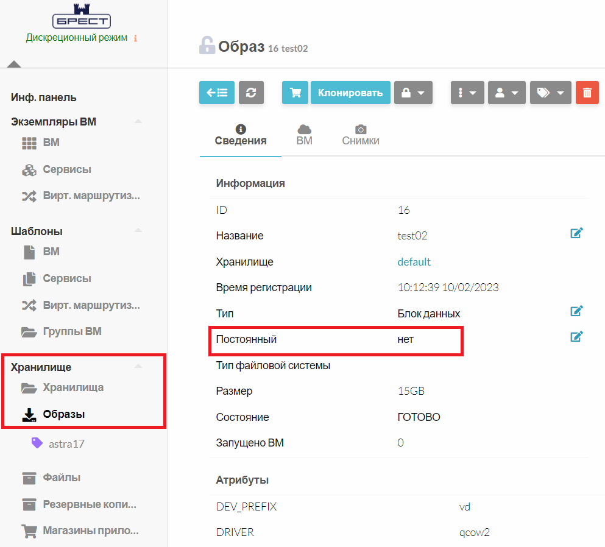Click the info icon near Дискреционный режим
Image resolution: width=605 pixels, height=547 pixels.
tap(135, 38)
